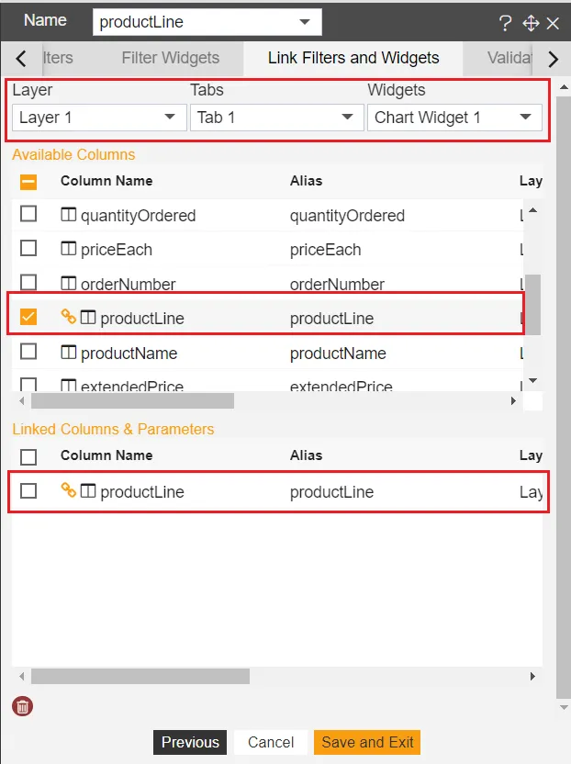Click right arrow of Linked Columns horizontal scrollbar
This screenshot has width=571, height=764.
(532, 676)
